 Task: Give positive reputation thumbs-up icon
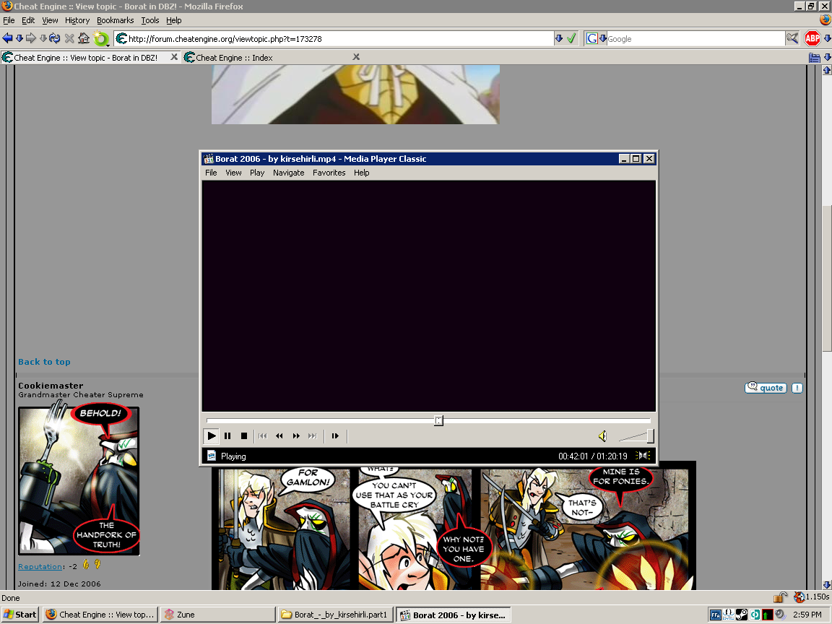coord(86,565)
